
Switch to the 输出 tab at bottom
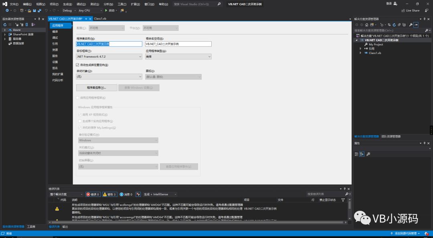tap(65, 227)
